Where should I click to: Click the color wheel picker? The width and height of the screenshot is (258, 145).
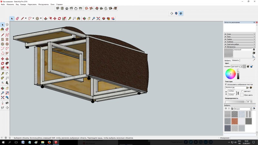[230, 74]
